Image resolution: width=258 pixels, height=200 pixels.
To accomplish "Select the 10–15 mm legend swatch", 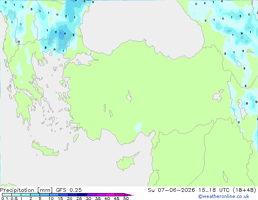I will 54,195.
